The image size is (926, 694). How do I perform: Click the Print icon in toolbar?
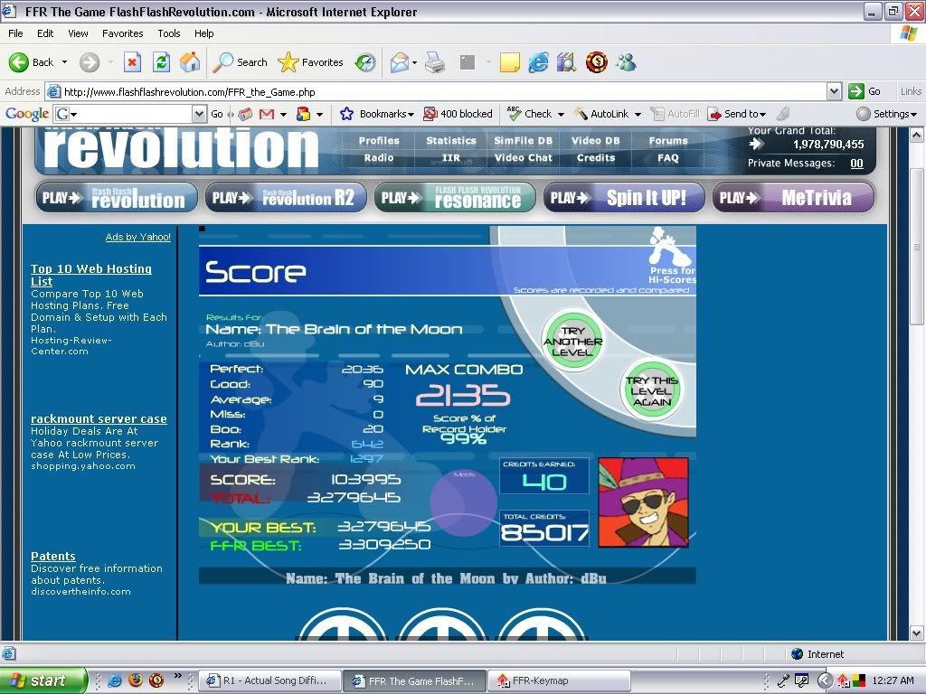point(435,62)
